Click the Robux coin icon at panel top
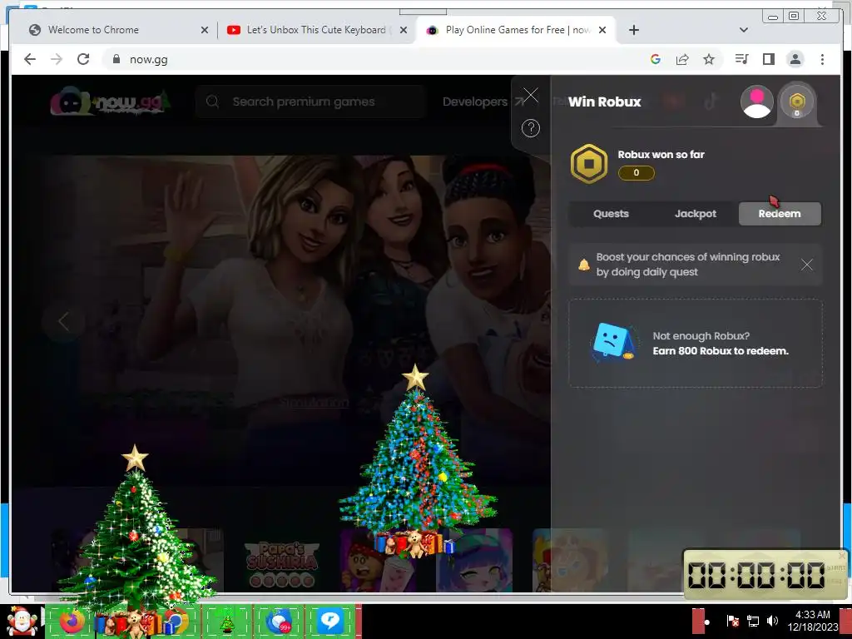The image size is (852, 639). tap(796, 102)
